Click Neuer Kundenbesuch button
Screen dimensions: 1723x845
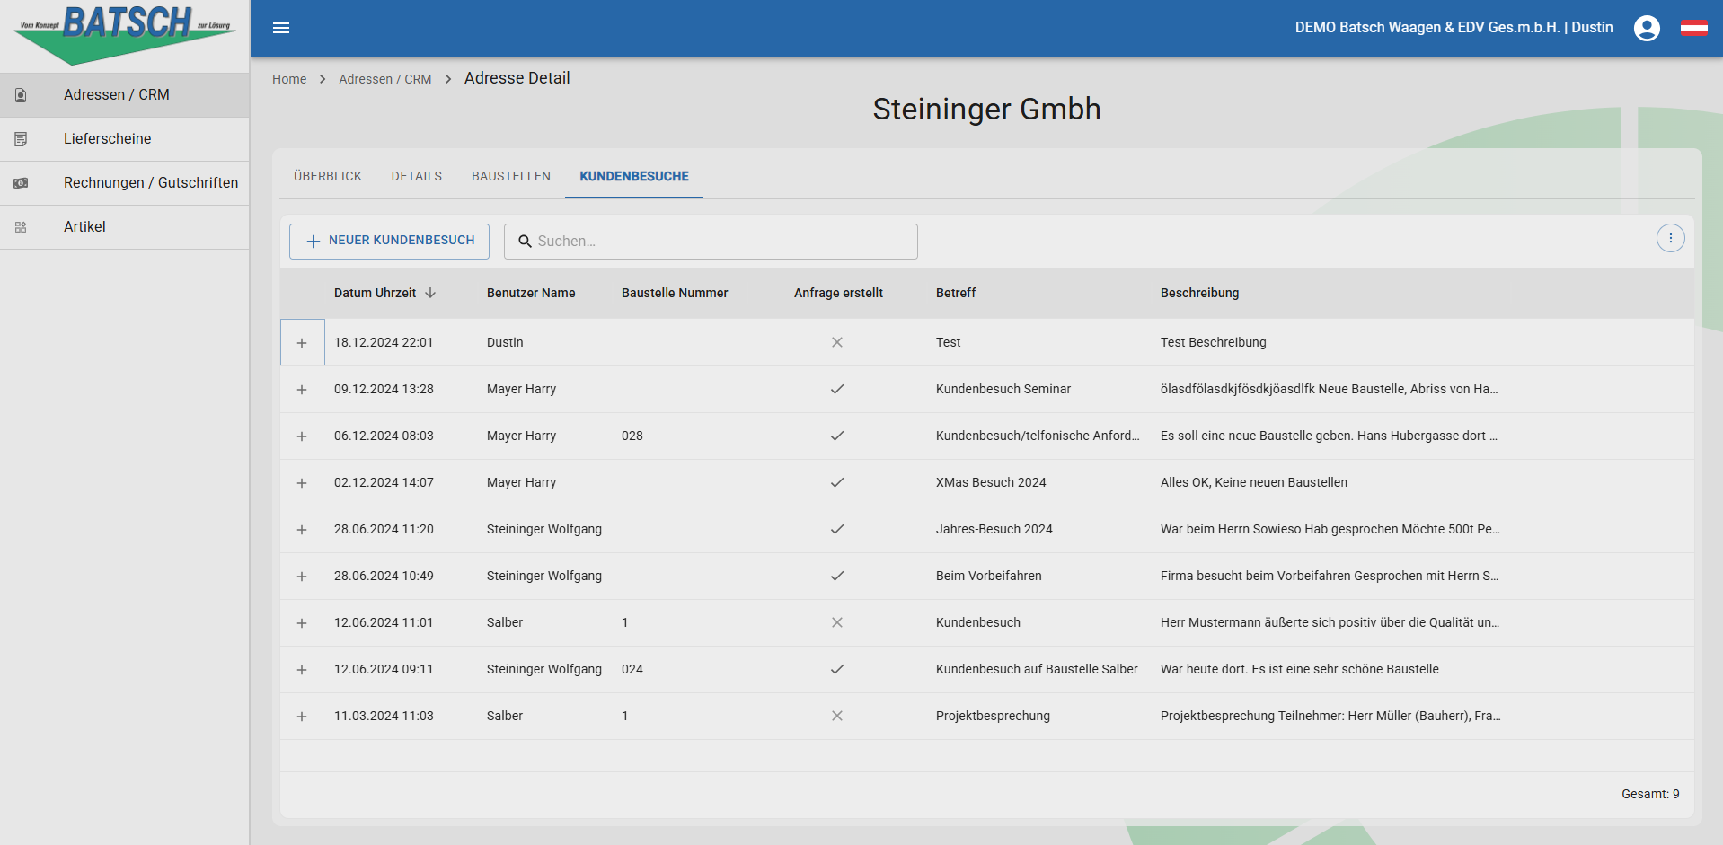(389, 241)
